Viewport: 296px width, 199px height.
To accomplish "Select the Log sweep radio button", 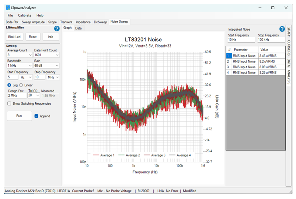I will 9,85.
